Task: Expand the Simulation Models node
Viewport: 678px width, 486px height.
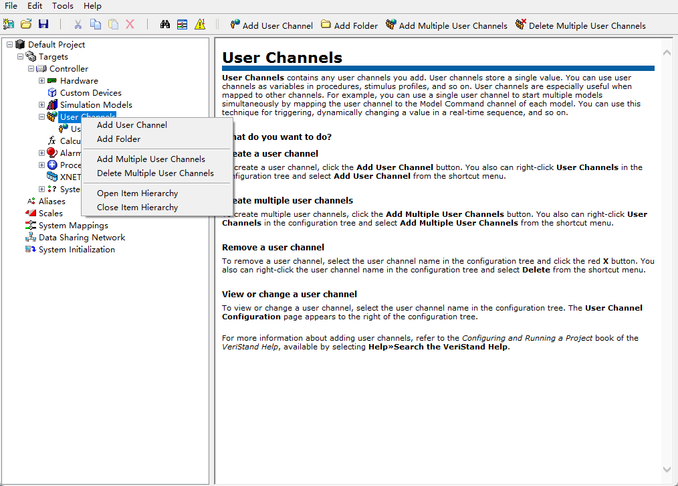Action: (x=41, y=104)
